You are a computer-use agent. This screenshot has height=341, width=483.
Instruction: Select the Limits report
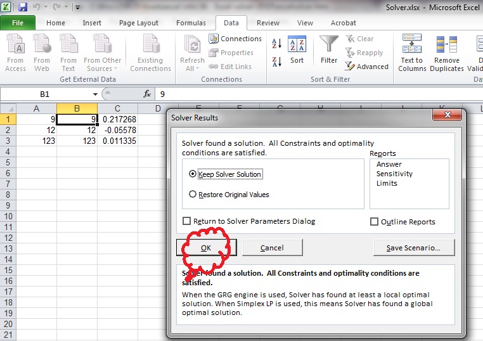(x=387, y=183)
